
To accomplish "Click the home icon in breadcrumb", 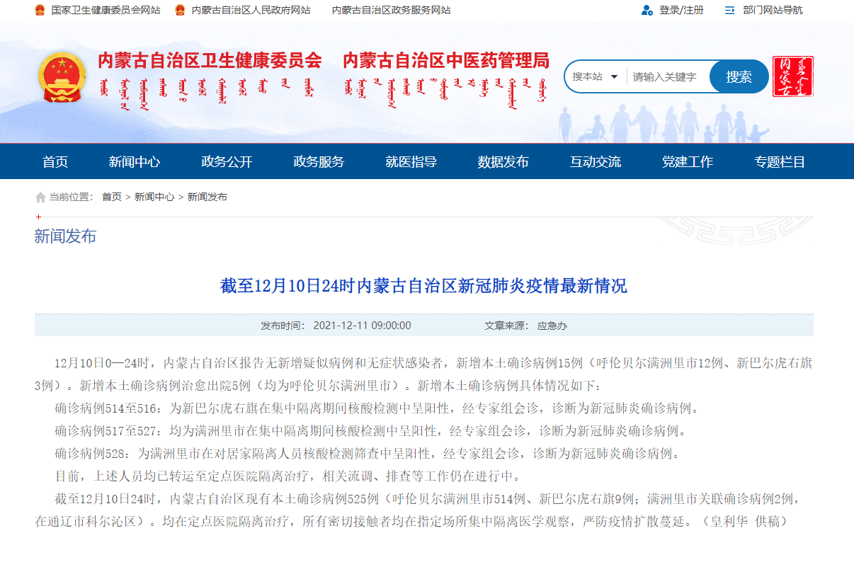I will [x=40, y=197].
